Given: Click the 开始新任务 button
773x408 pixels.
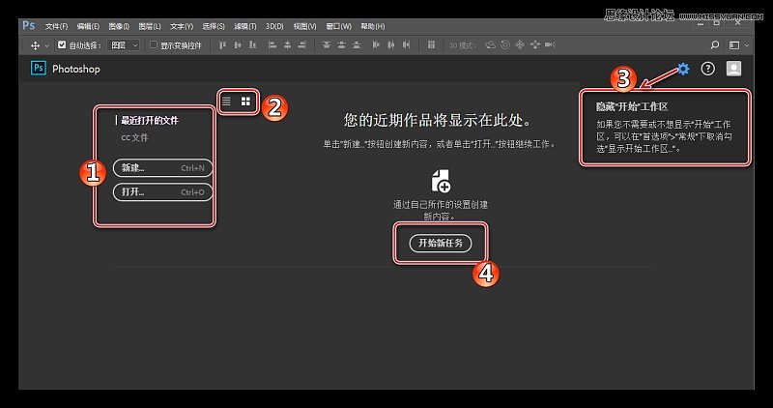Looking at the screenshot, I should (441, 243).
